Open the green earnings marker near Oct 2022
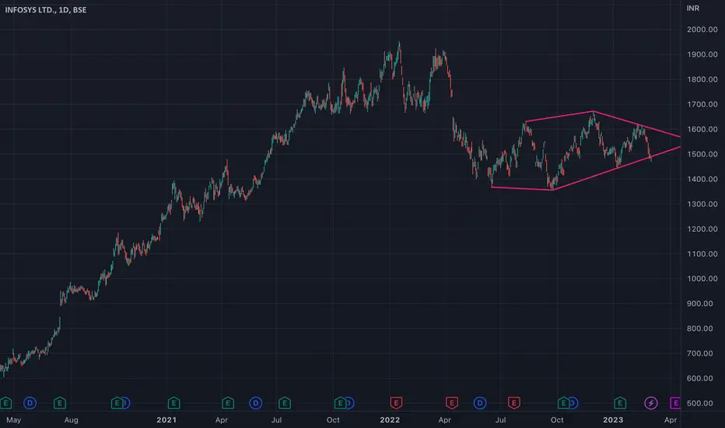The image size is (725, 428). (563, 403)
